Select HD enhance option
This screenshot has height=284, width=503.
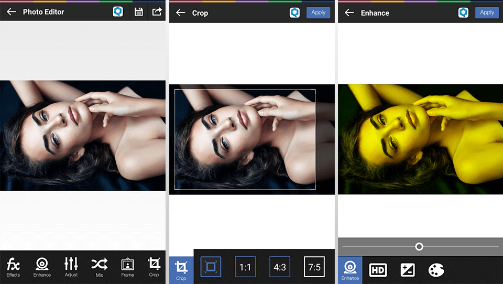point(378,270)
